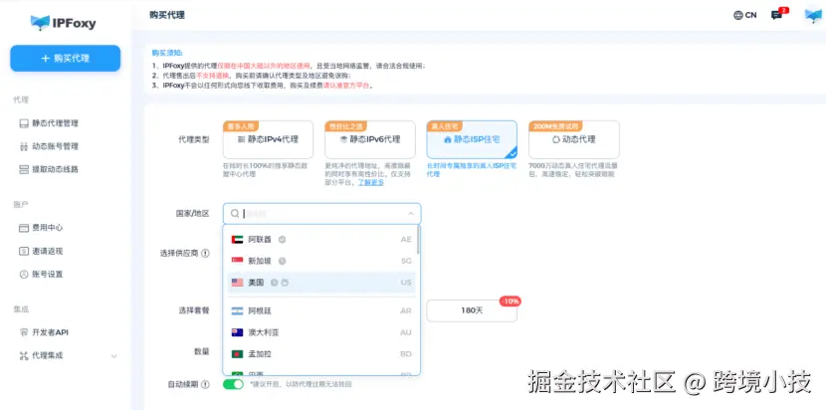Select 静态IPv4代理 proxy type
The width and height of the screenshot is (826, 410).
click(x=268, y=139)
